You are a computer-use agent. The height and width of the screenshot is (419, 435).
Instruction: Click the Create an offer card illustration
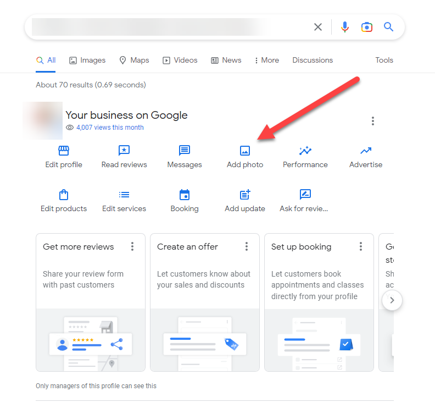[205, 340]
